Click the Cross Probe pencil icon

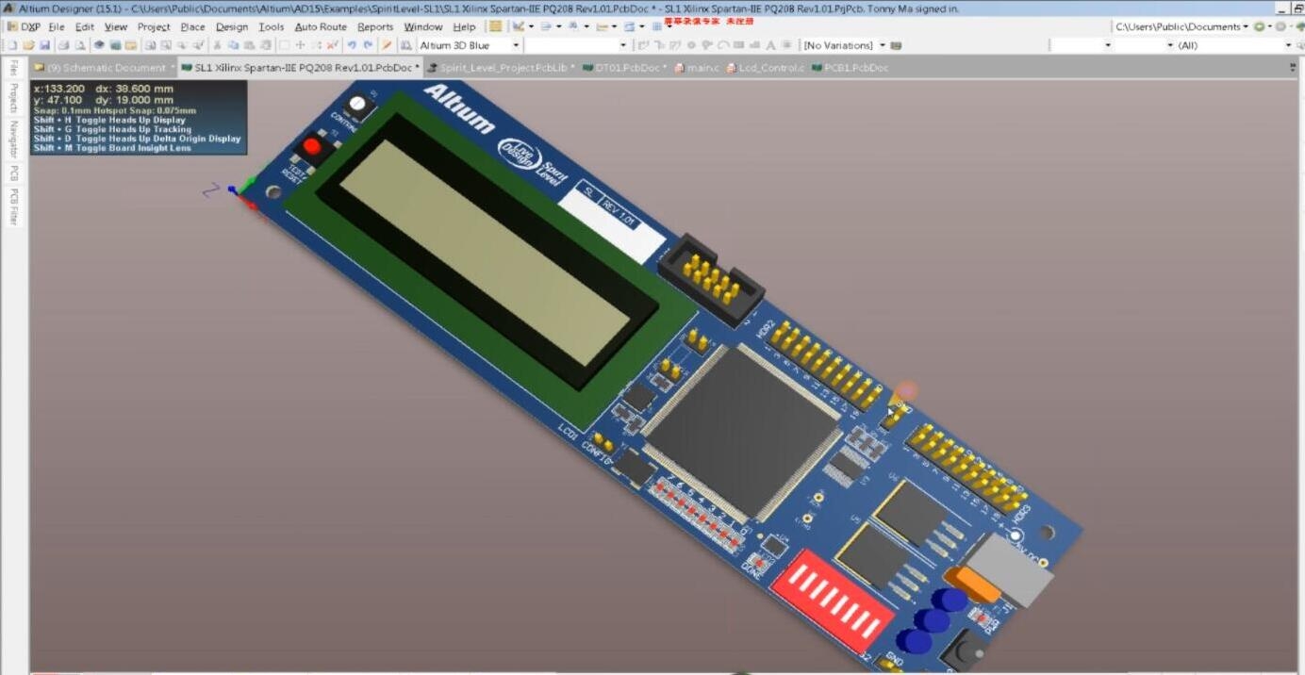coord(387,45)
